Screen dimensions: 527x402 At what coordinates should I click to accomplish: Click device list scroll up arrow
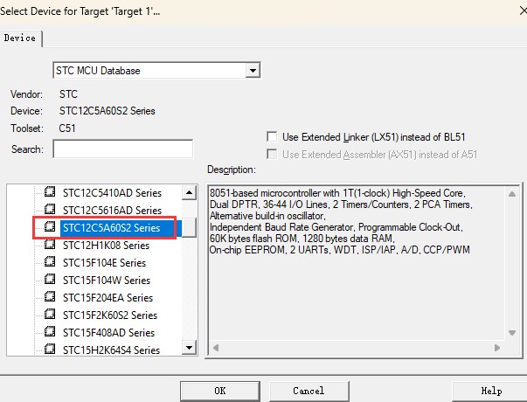[190, 192]
